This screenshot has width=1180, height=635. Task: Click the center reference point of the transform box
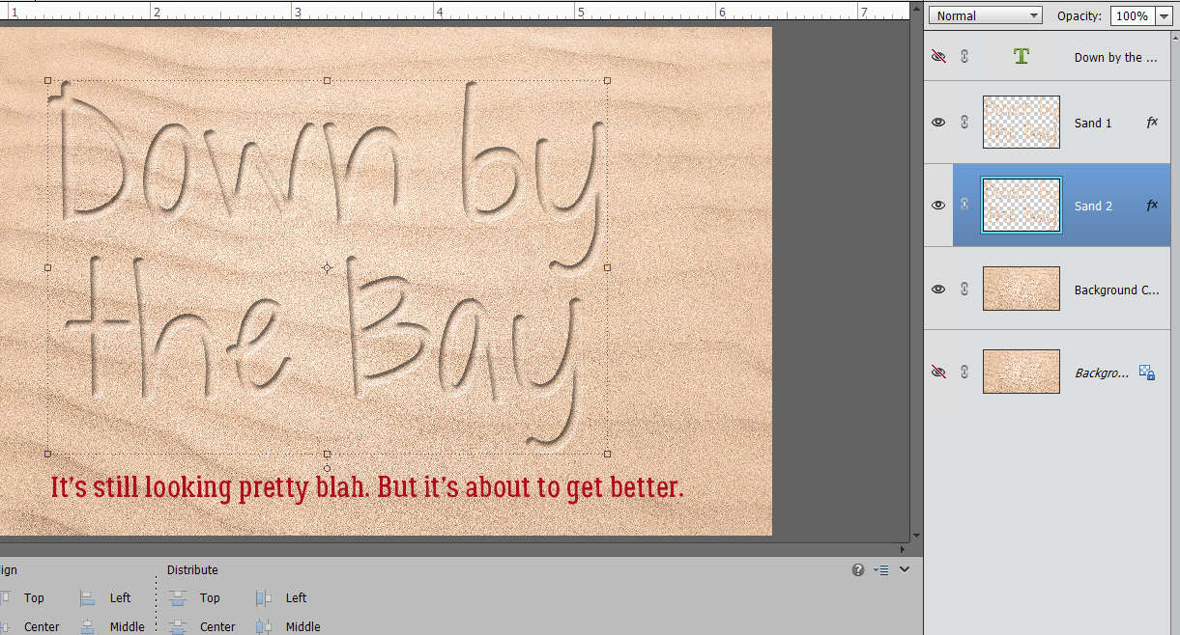click(x=328, y=267)
